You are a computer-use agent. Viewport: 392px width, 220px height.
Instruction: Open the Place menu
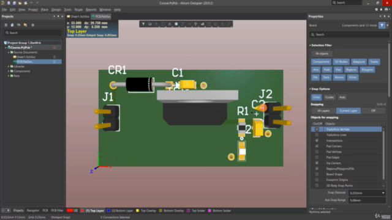(45, 10)
